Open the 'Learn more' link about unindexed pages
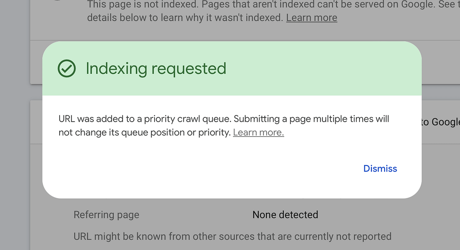This screenshot has width=460, height=250. click(311, 17)
